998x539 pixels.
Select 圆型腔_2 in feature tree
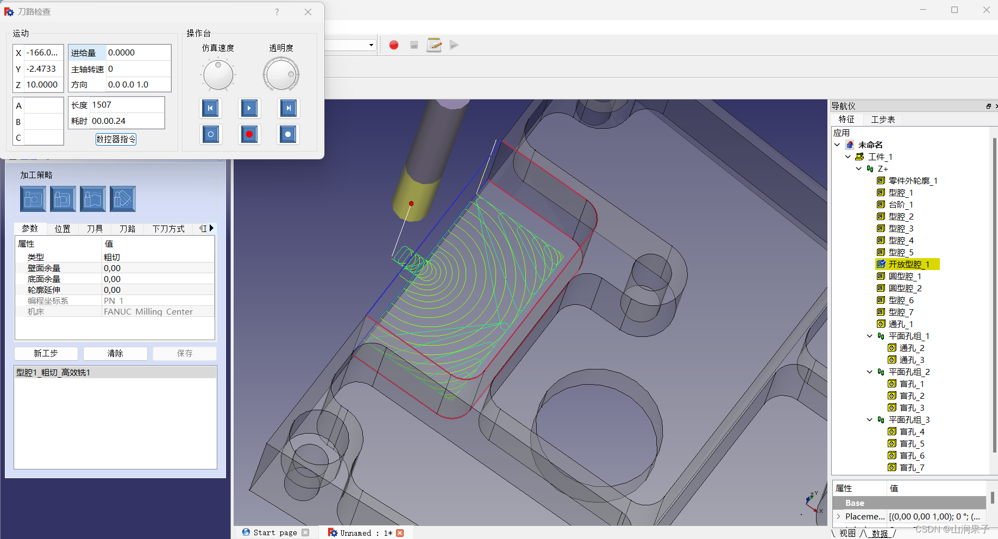click(905, 288)
